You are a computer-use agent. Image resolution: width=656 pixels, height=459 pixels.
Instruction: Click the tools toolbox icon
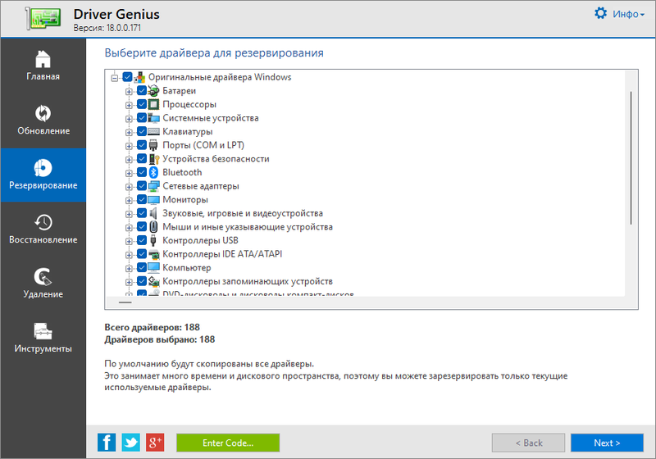tap(43, 331)
